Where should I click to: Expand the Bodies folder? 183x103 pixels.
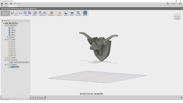(5, 58)
